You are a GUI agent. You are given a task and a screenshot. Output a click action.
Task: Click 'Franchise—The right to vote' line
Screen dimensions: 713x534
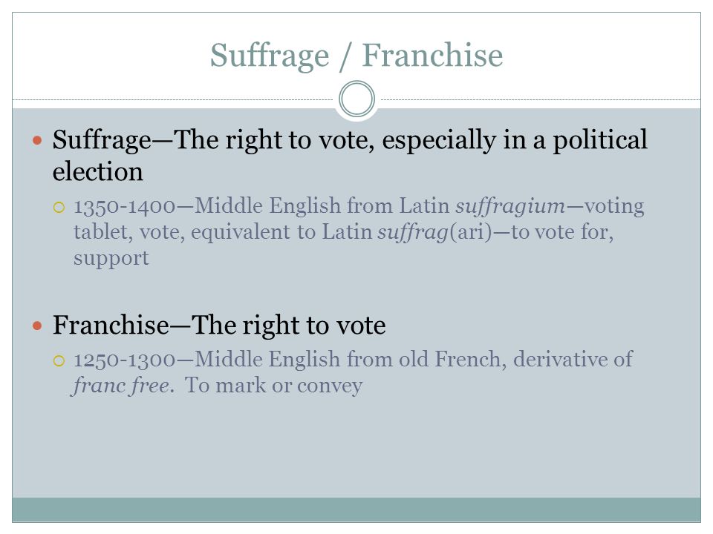(219, 325)
